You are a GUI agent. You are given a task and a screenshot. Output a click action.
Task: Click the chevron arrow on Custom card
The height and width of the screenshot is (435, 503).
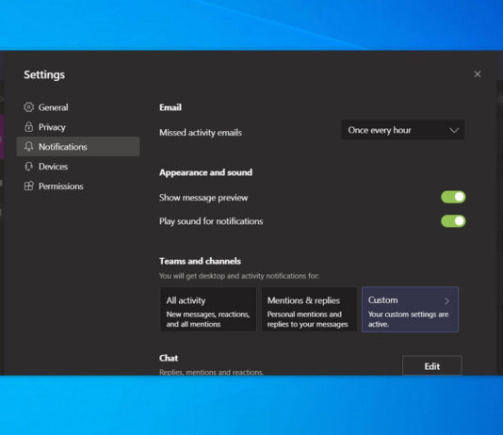446,300
